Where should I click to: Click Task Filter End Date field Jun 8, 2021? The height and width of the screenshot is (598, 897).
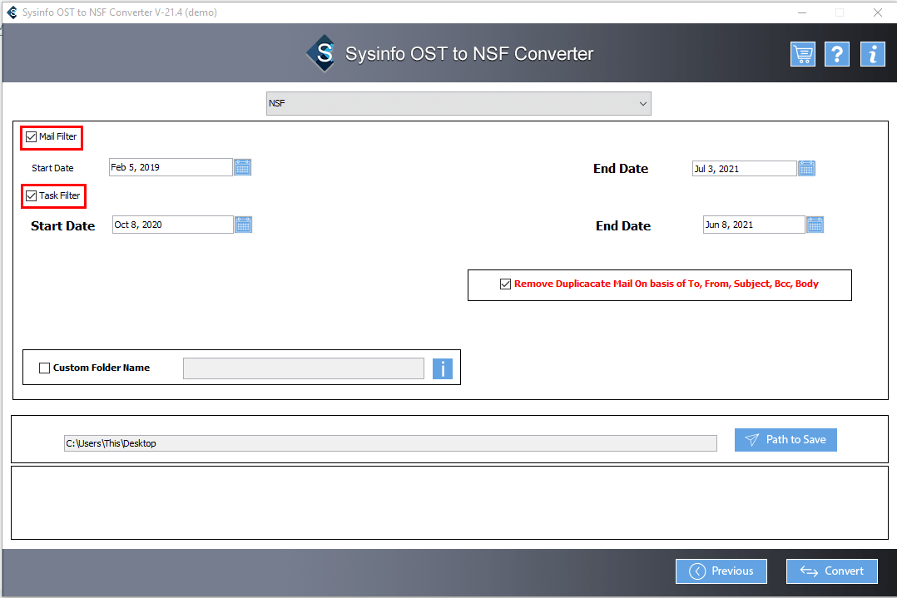click(754, 225)
